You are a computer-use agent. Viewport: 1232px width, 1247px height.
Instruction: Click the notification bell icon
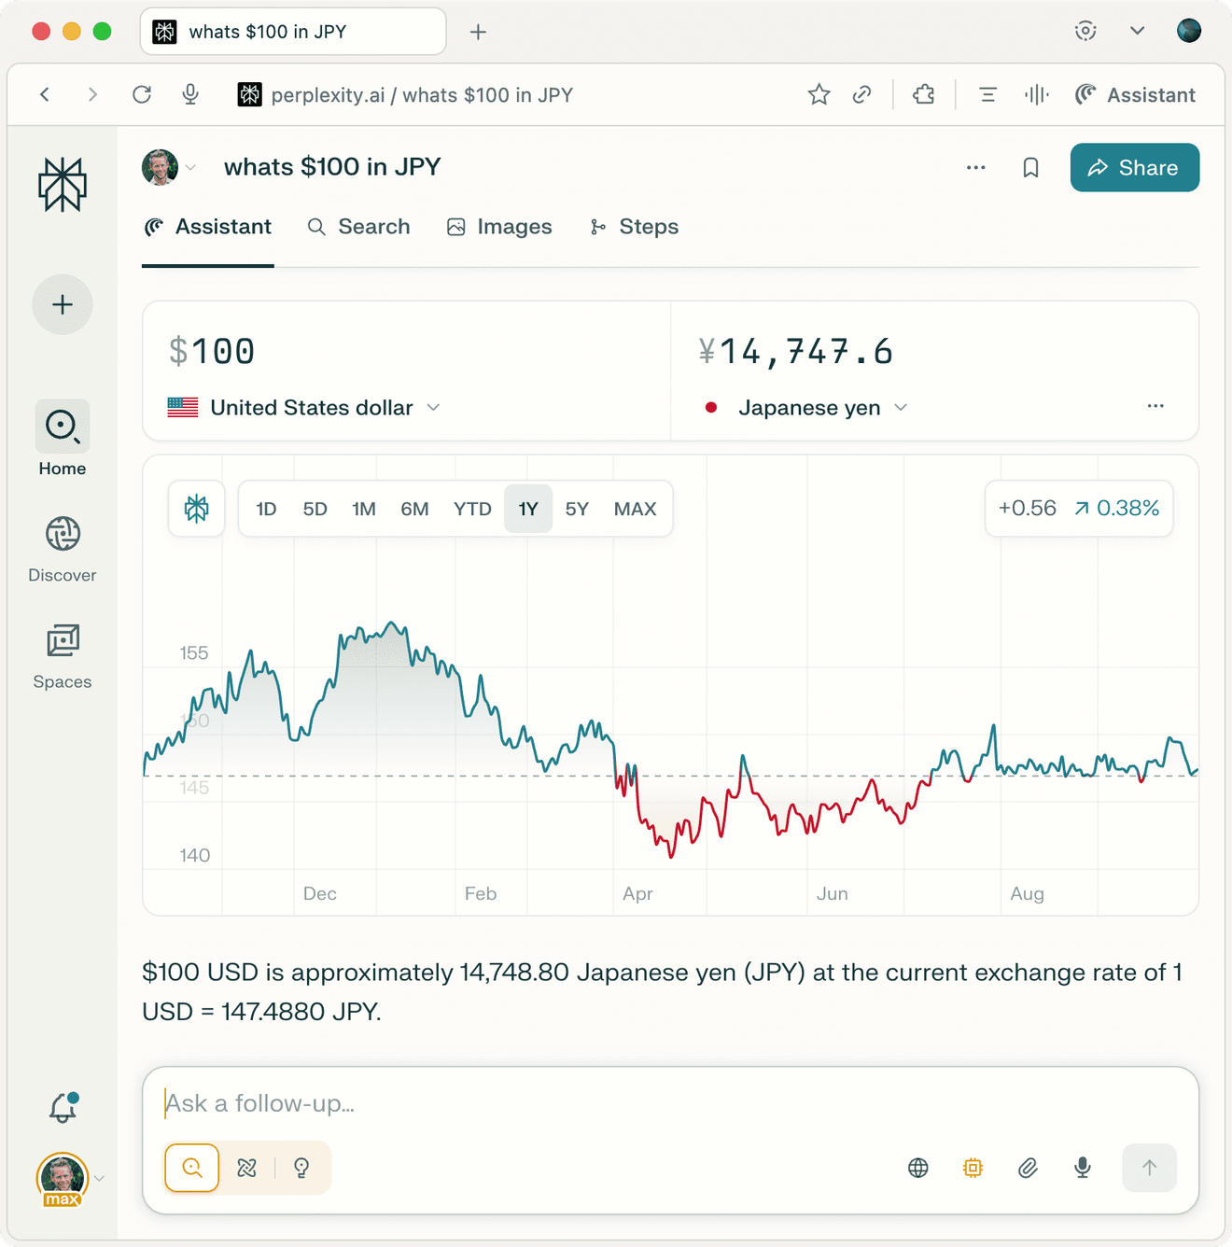pos(63,1107)
